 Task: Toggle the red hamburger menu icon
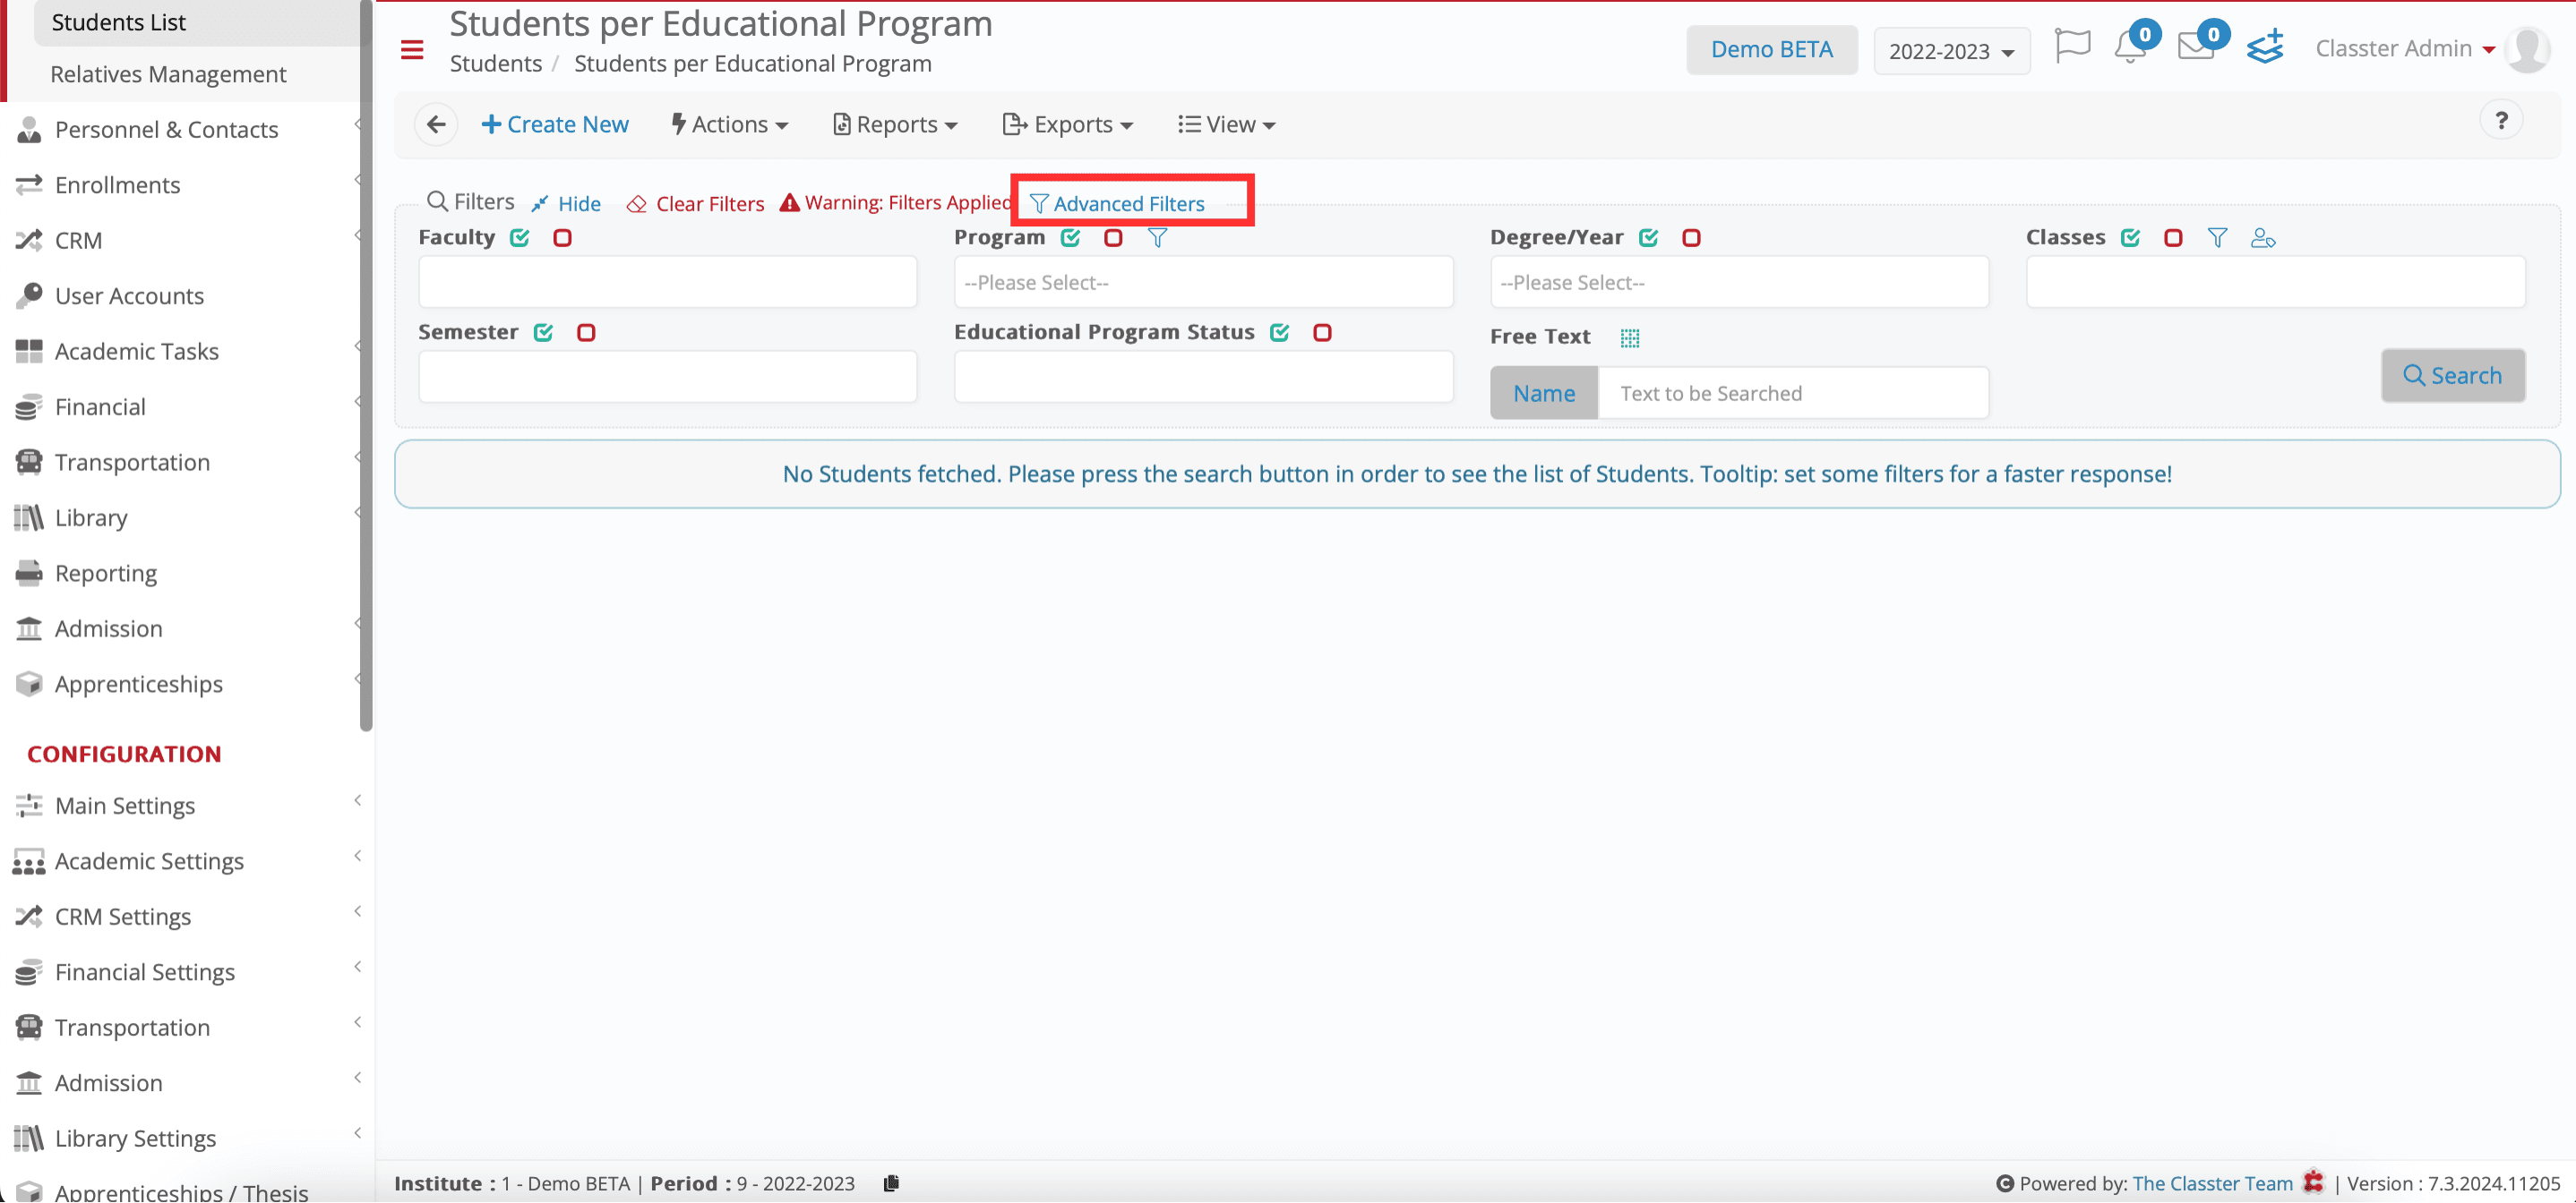[x=412, y=50]
